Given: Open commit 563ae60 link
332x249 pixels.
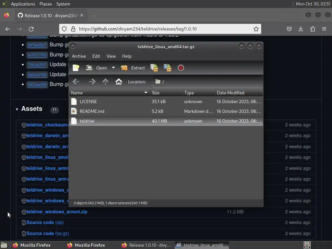Looking at the screenshot, I should (x=37, y=85).
